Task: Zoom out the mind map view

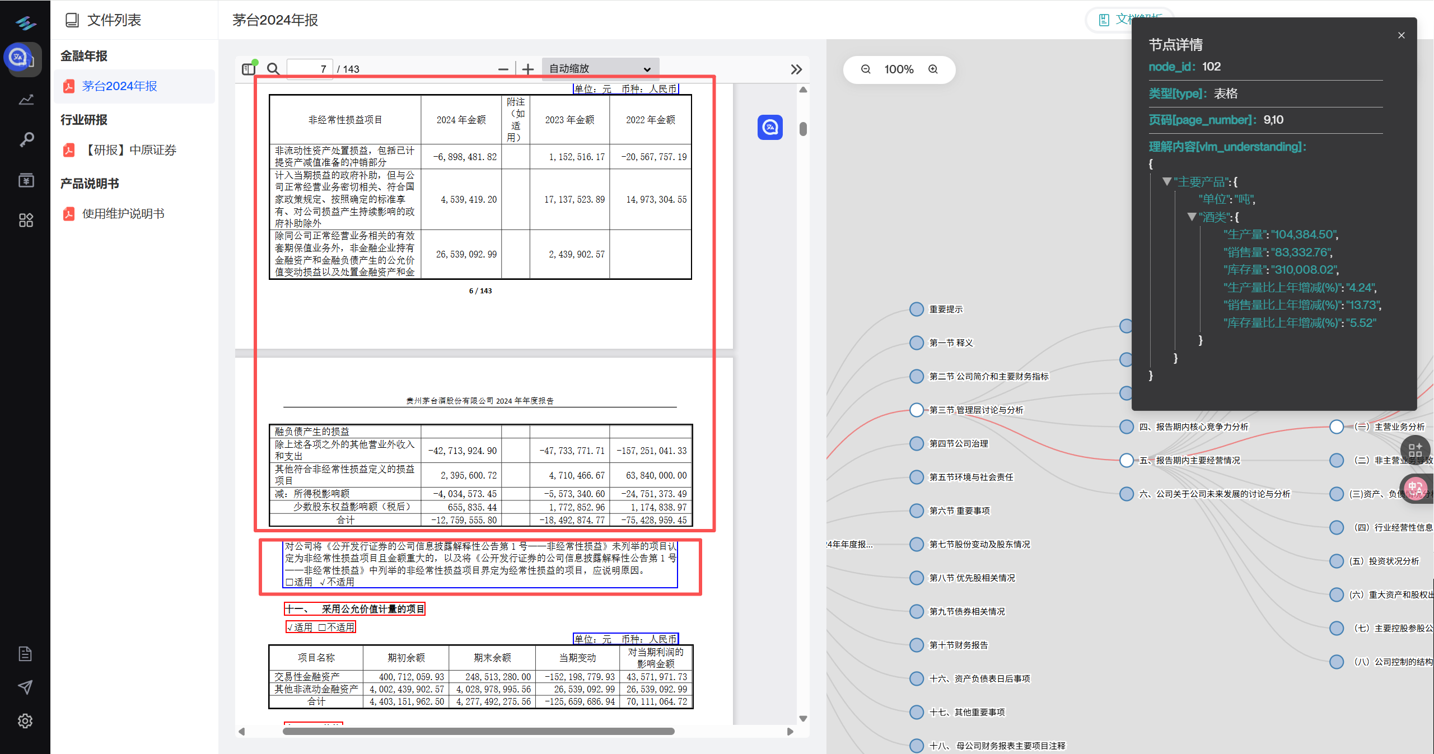Action: pos(866,69)
